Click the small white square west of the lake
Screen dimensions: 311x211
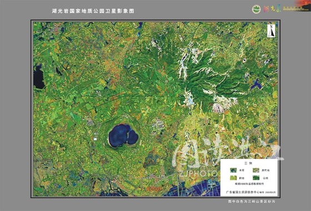(95, 139)
